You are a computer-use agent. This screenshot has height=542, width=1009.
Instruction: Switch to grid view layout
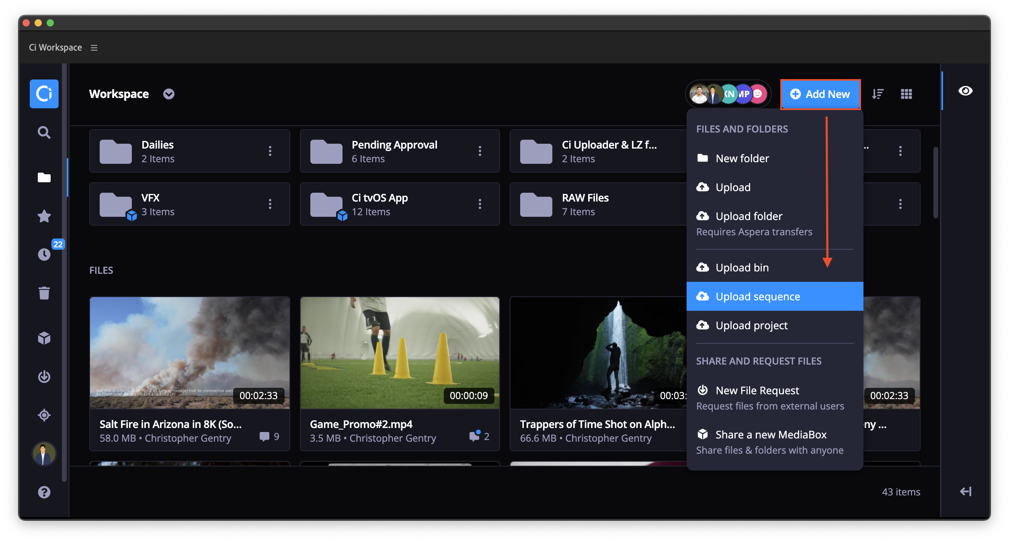point(906,94)
